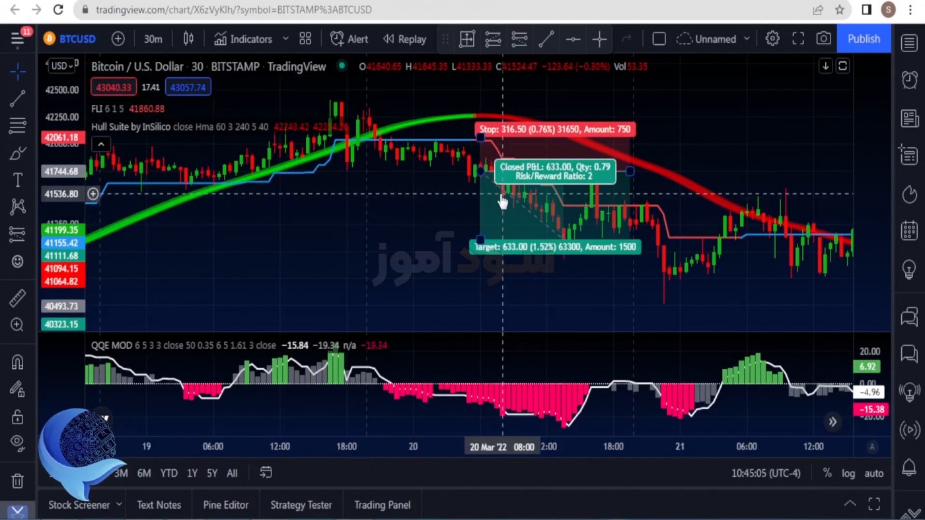Open News panel in right sidebar
The image size is (925, 520).
(910, 119)
